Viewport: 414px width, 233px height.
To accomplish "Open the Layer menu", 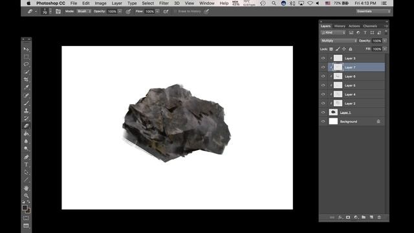I will [116, 3].
